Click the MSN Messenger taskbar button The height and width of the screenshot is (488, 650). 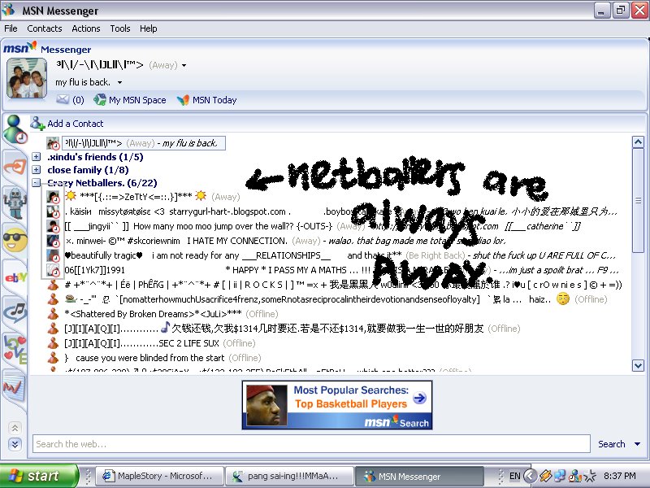coord(418,477)
